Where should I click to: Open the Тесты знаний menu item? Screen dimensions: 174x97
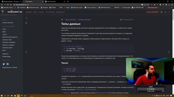50,12
